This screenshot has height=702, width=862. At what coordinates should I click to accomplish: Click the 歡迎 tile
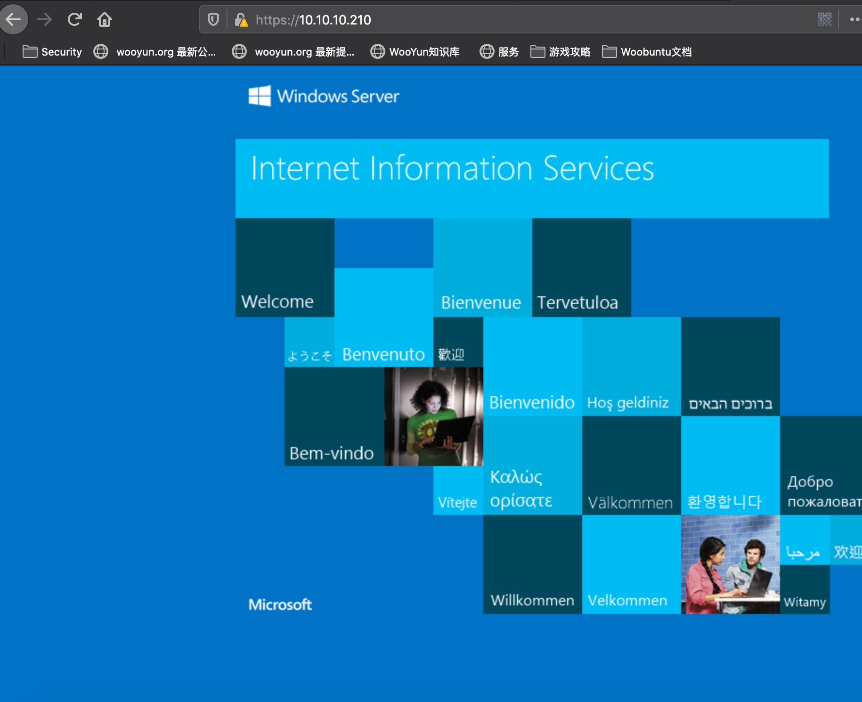(x=458, y=342)
